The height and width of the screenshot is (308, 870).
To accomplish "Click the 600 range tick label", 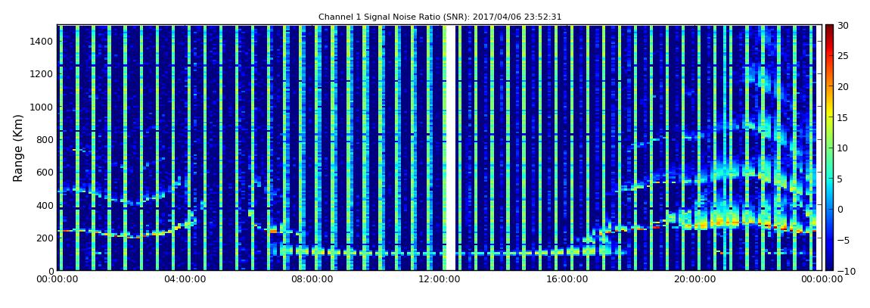I will click(x=45, y=173).
